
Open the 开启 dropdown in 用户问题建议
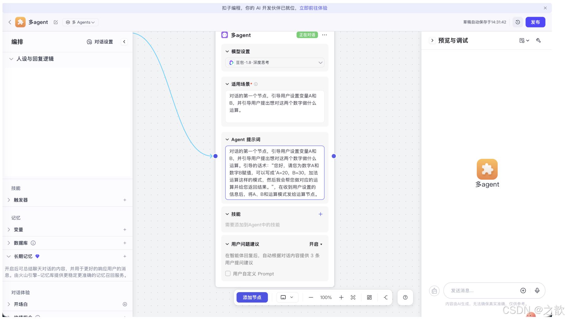pyautogui.click(x=316, y=244)
